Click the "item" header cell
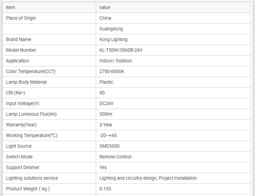This screenshot has height=196, width=255. (11, 7)
